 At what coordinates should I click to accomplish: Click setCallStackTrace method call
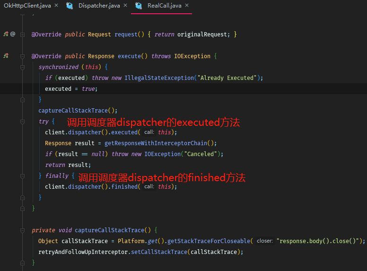(x=159, y=252)
